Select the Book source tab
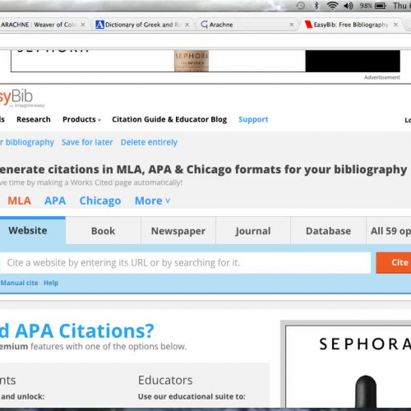This screenshot has width=411, height=411. coord(103,231)
